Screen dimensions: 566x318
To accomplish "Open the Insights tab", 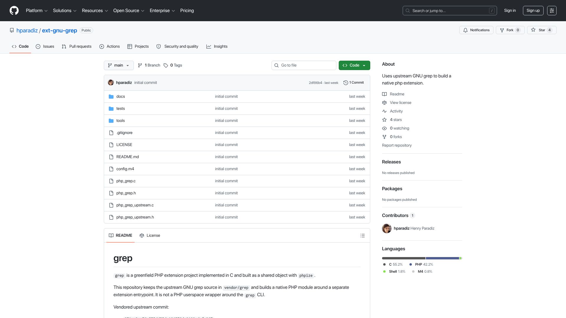I will [x=217, y=47].
